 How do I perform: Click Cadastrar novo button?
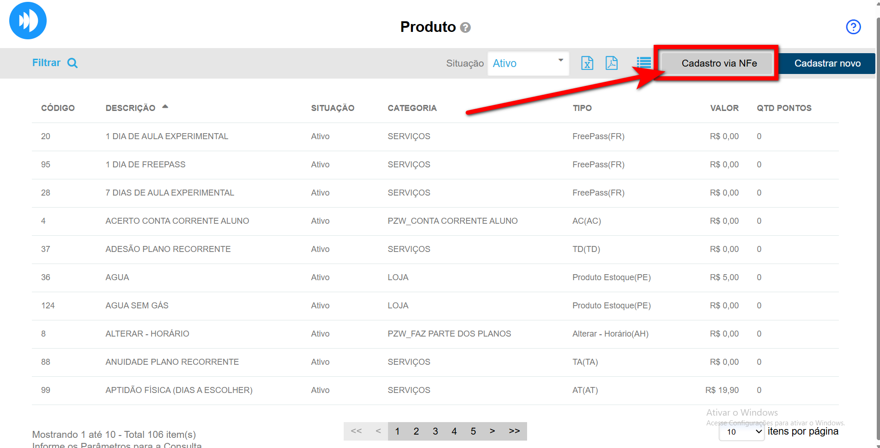click(x=827, y=63)
